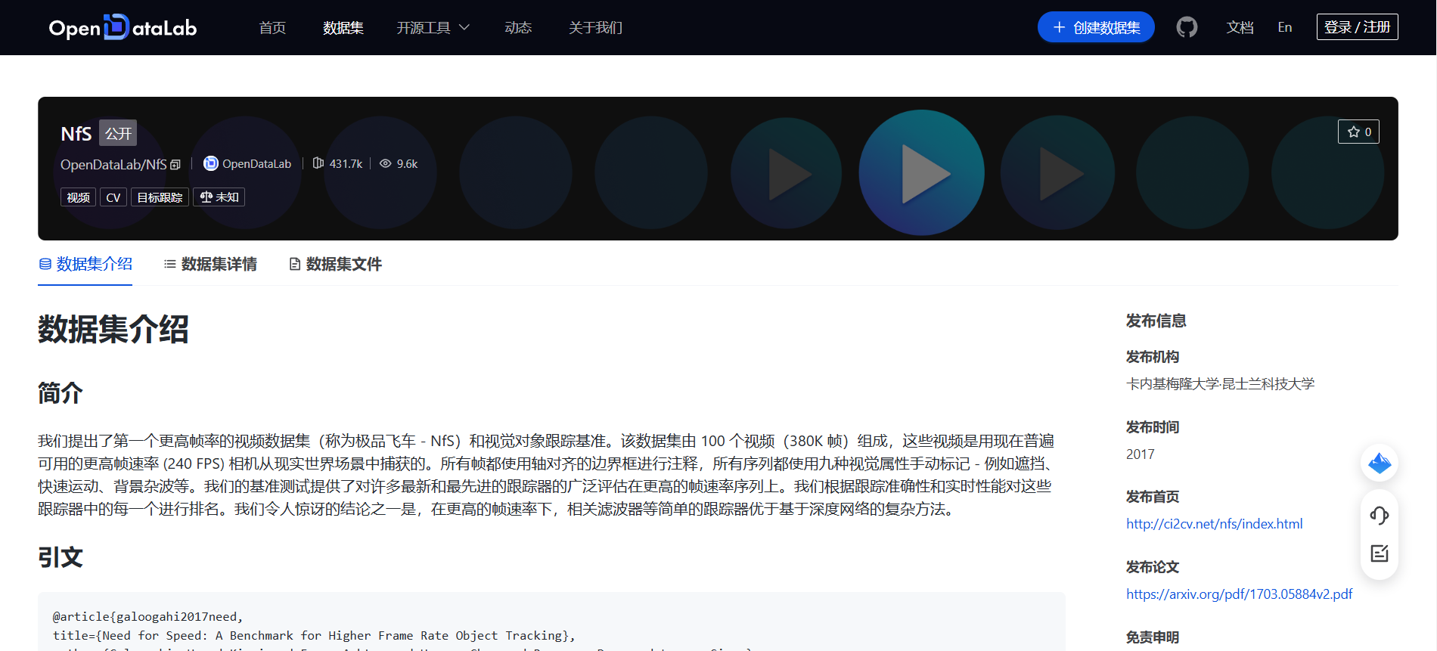The image size is (1437, 651).
Task: Click the 公开 visibility badge
Action: [x=118, y=134]
